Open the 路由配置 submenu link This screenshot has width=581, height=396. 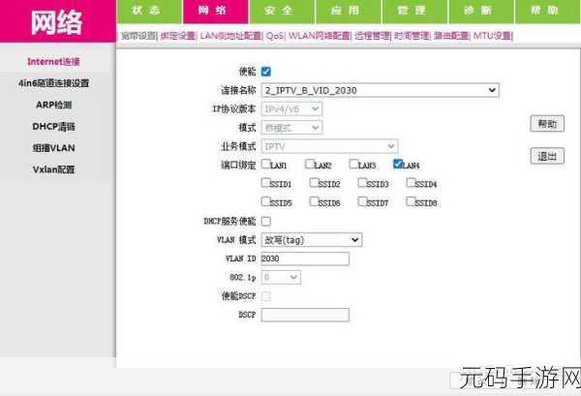[x=451, y=36]
